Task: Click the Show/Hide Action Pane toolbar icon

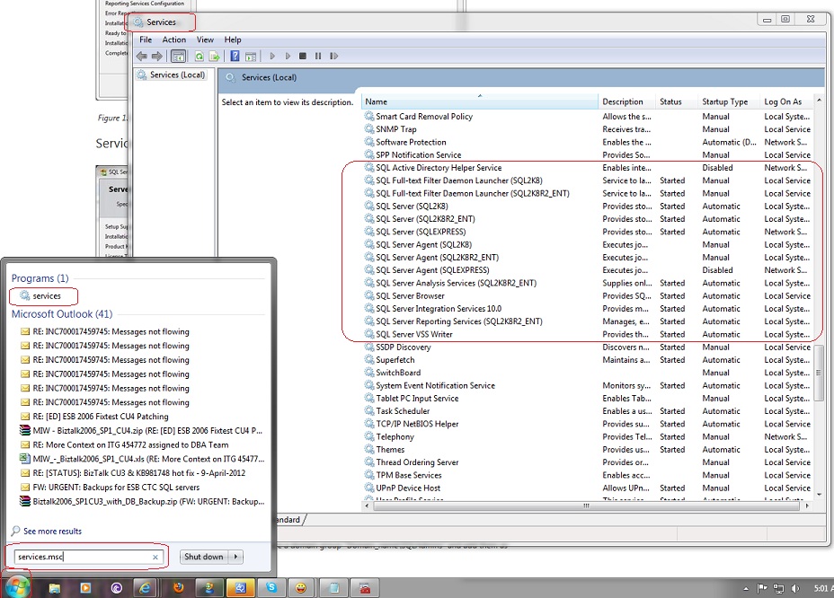Action: tap(251, 56)
